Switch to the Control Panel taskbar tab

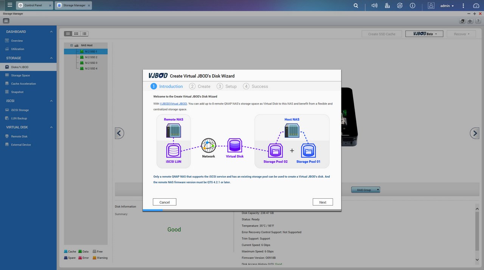pos(34,5)
